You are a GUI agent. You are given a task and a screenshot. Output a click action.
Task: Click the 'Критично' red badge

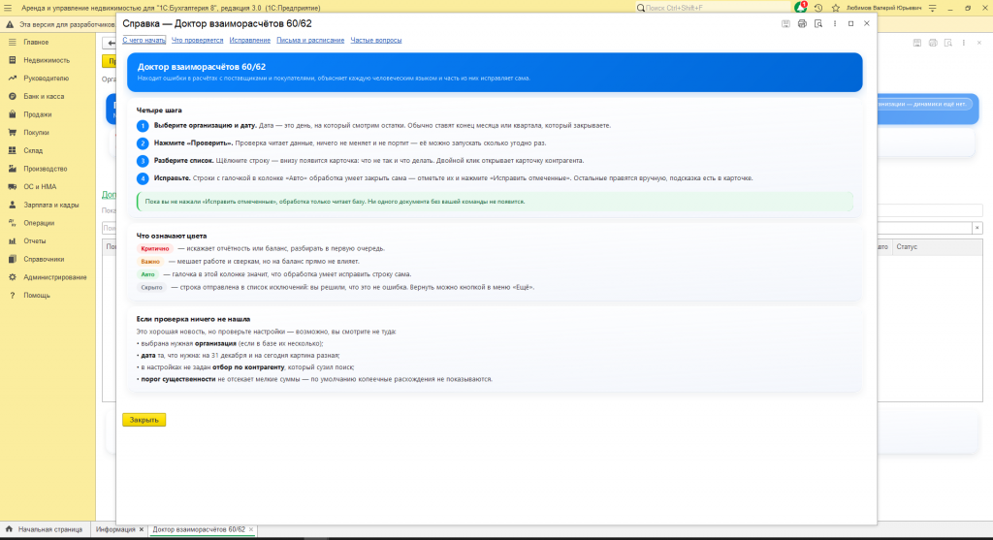[x=155, y=249]
